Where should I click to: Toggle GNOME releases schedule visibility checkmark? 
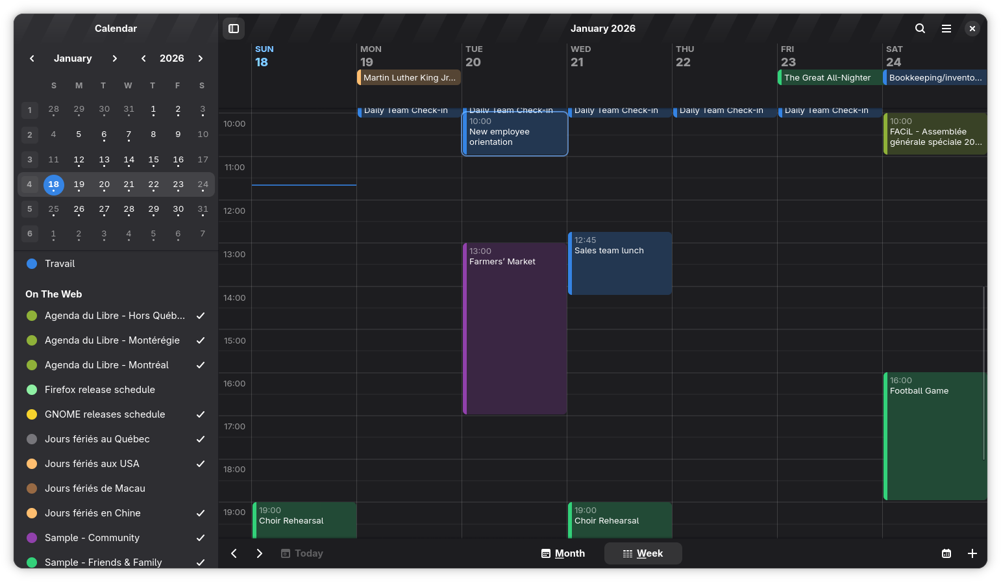click(201, 414)
